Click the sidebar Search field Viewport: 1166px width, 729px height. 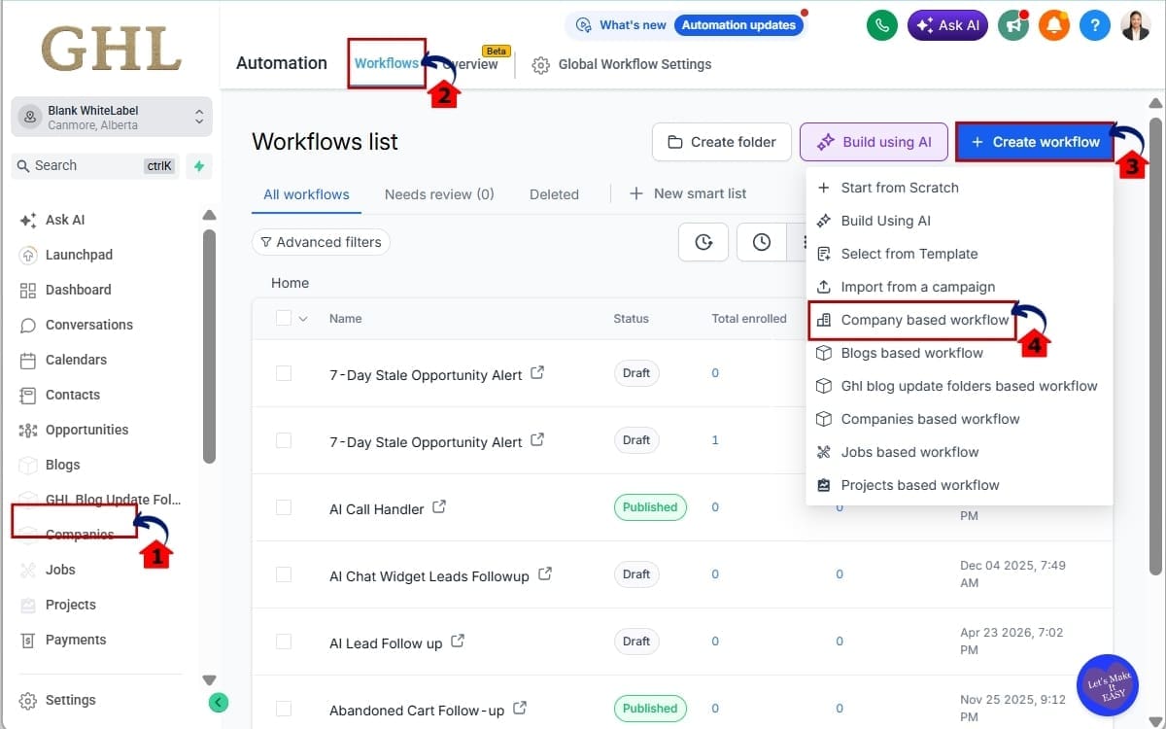click(x=95, y=166)
